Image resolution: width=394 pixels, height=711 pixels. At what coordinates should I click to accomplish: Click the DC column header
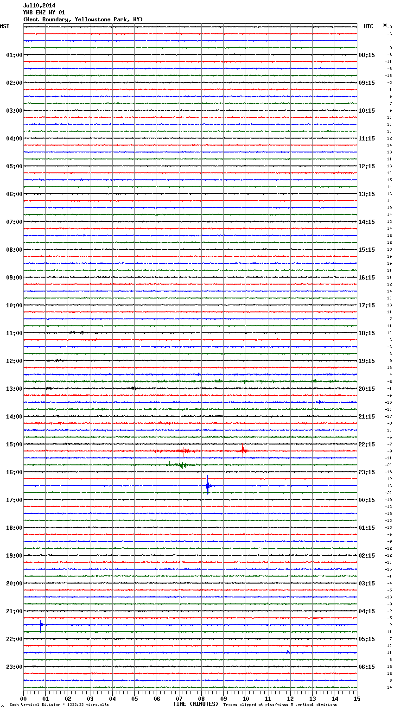[x=385, y=25]
